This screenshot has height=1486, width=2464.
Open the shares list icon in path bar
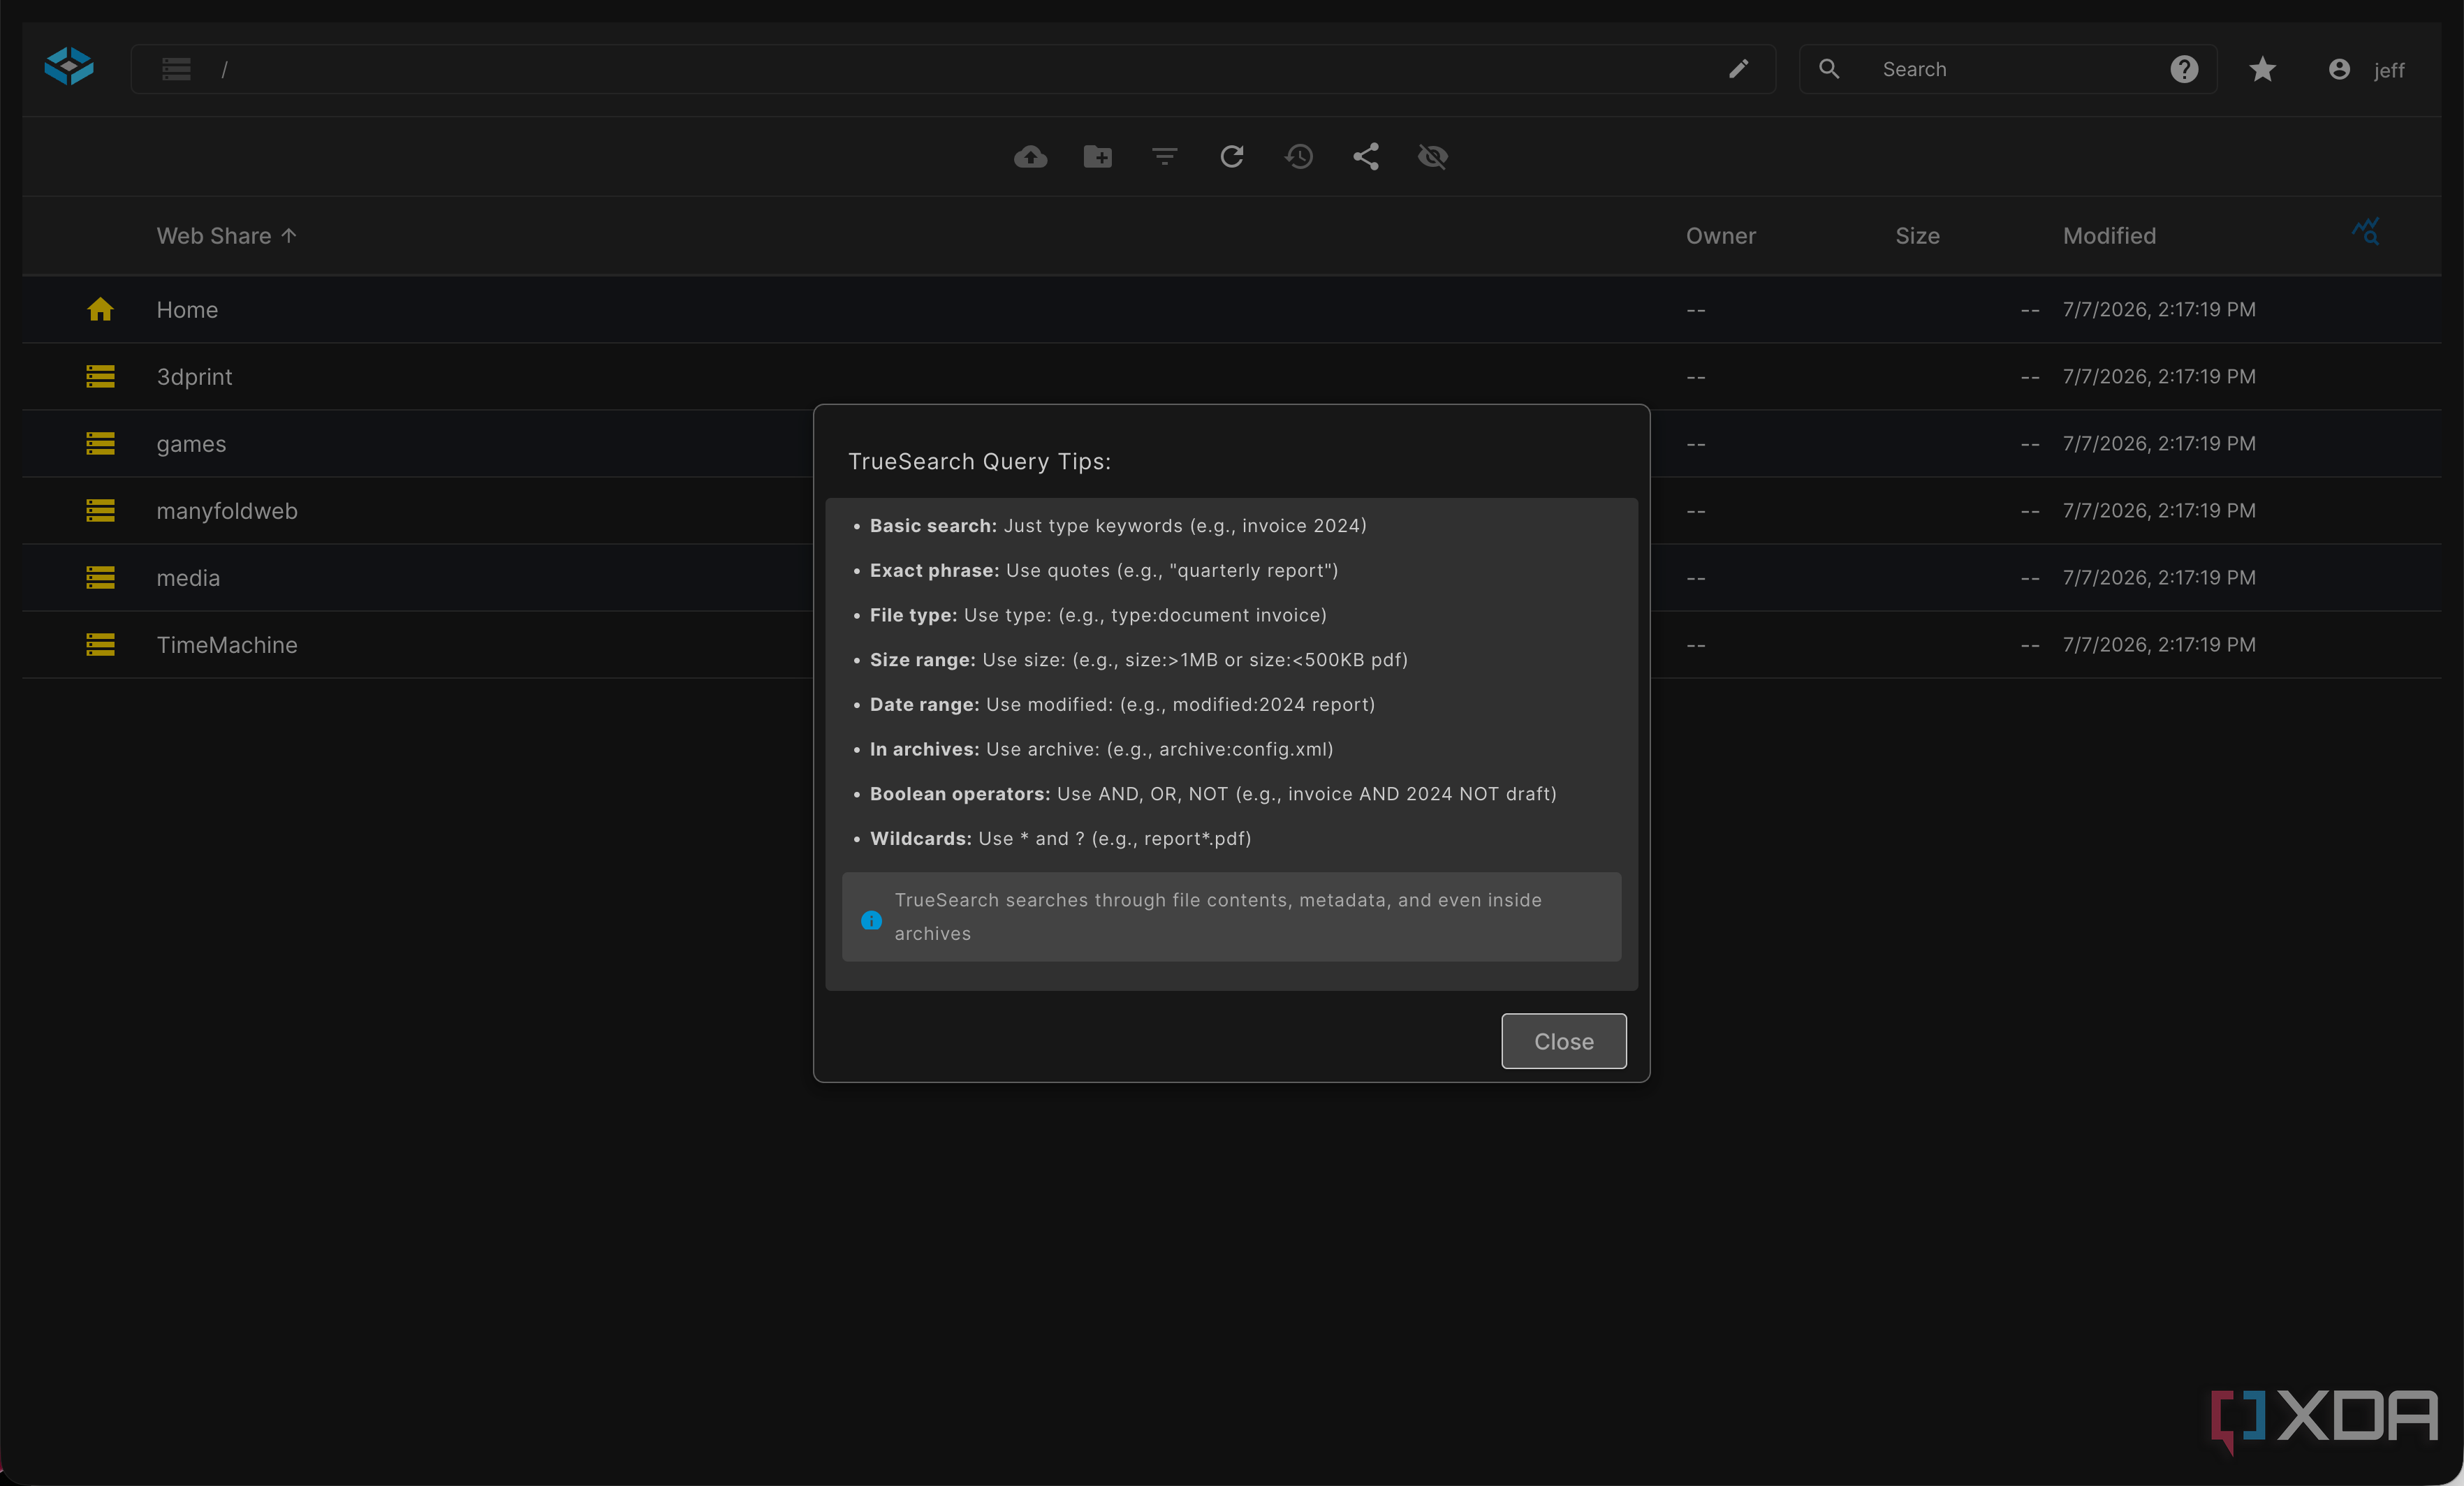click(x=176, y=69)
